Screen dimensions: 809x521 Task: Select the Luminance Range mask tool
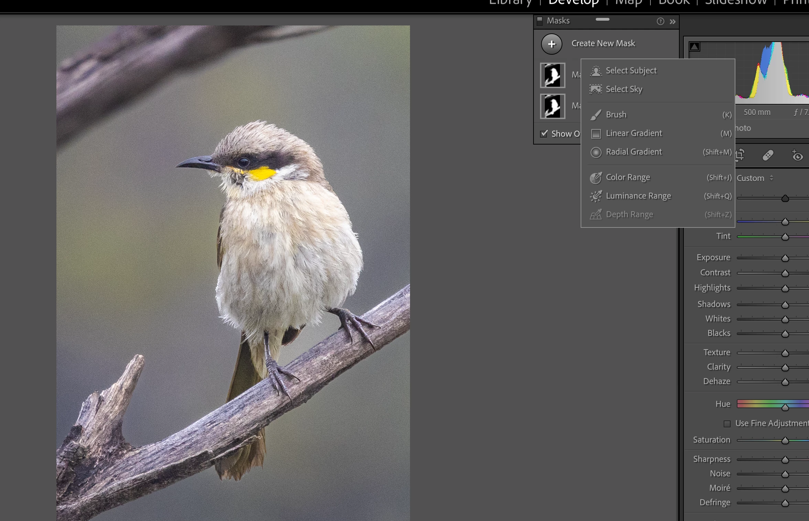click(x=638, y=196)
